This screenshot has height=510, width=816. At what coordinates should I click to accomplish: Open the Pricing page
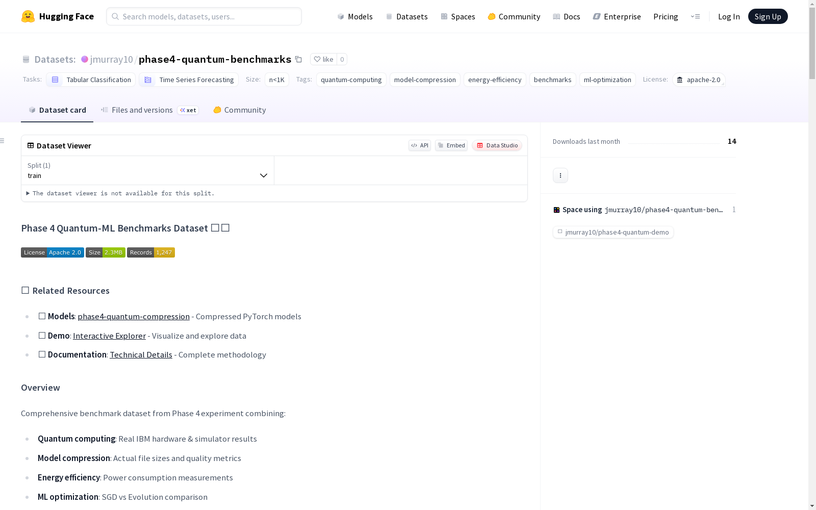[666, 16]
